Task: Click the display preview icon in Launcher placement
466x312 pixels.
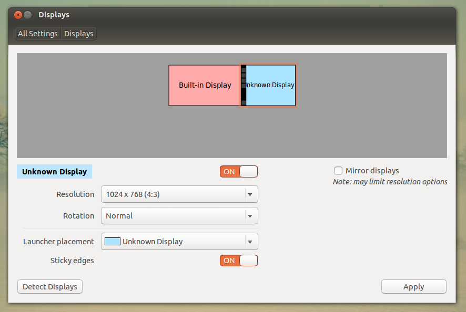Action: point(113,241)
